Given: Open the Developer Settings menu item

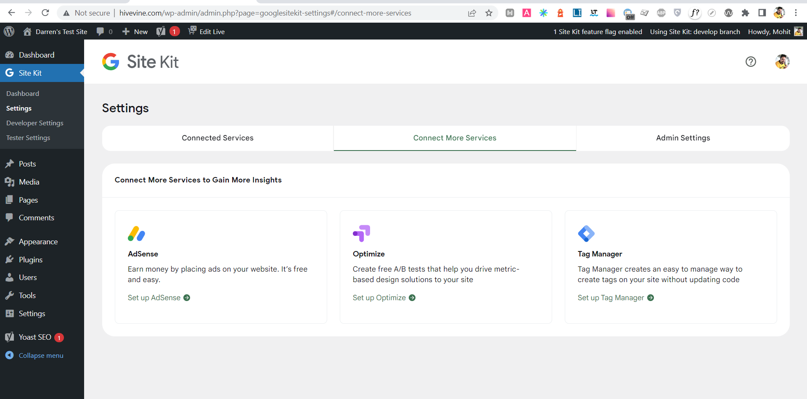Looking at the screenshot, I should [x=34, y=123].
